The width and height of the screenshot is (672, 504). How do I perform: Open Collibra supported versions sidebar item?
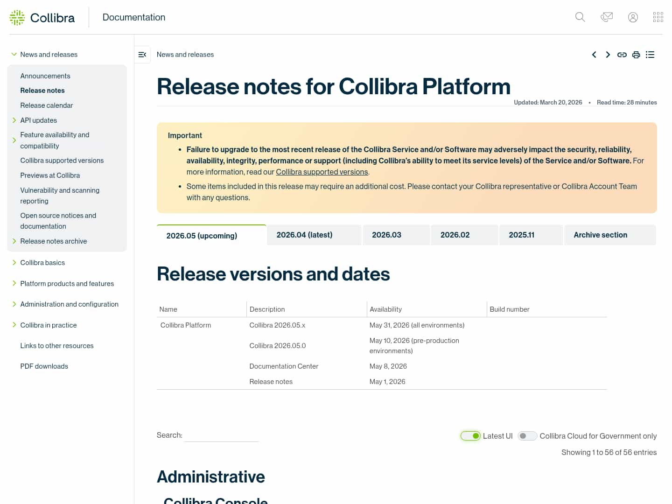click(62, 161)
